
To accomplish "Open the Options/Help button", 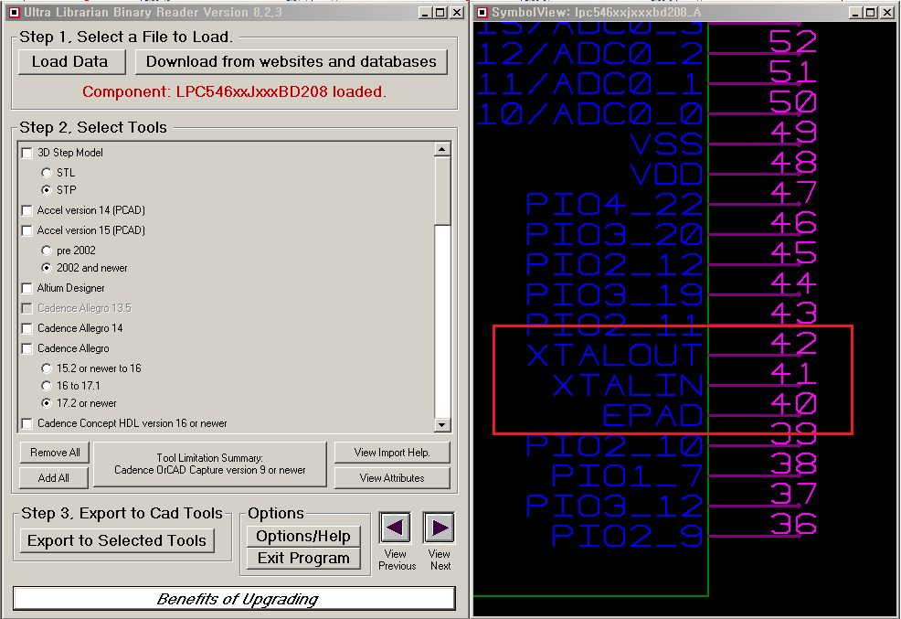I will 303,536.
